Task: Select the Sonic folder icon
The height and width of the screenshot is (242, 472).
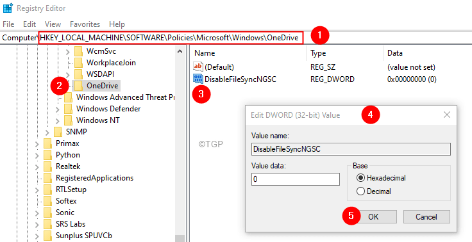Action: [48, 213]
